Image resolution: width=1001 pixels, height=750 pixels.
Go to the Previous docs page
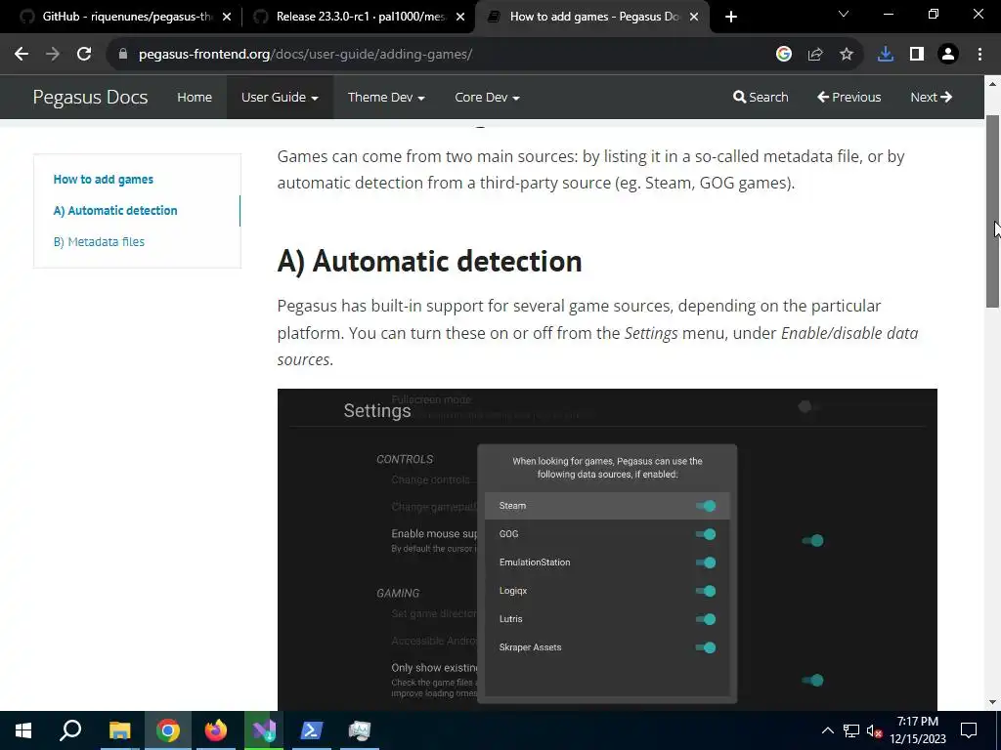coord(849,97)
